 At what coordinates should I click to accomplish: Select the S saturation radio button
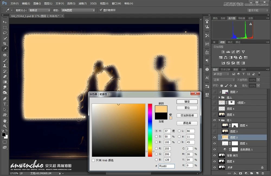(x=156, y=137)
